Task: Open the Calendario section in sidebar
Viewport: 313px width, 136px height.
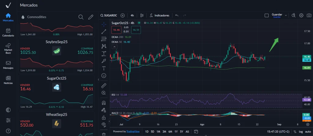Action: [x=8, y=33]
